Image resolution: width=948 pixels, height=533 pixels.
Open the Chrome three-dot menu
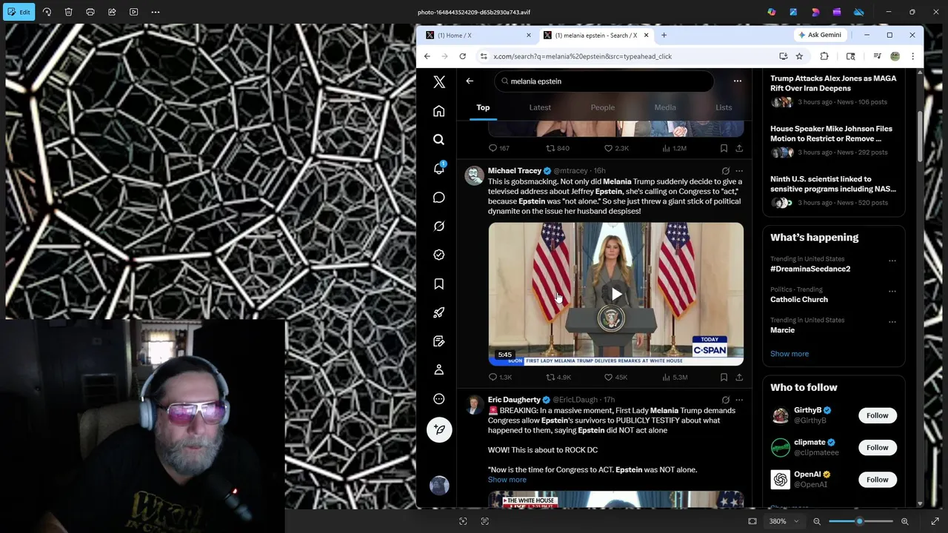pyautogui.click(x=912, y=56)
